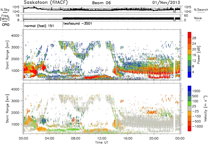This screenshot has width=208, height=144.
Task: Click the '-25' velocity colorbar tick
Action: [196, 111]
